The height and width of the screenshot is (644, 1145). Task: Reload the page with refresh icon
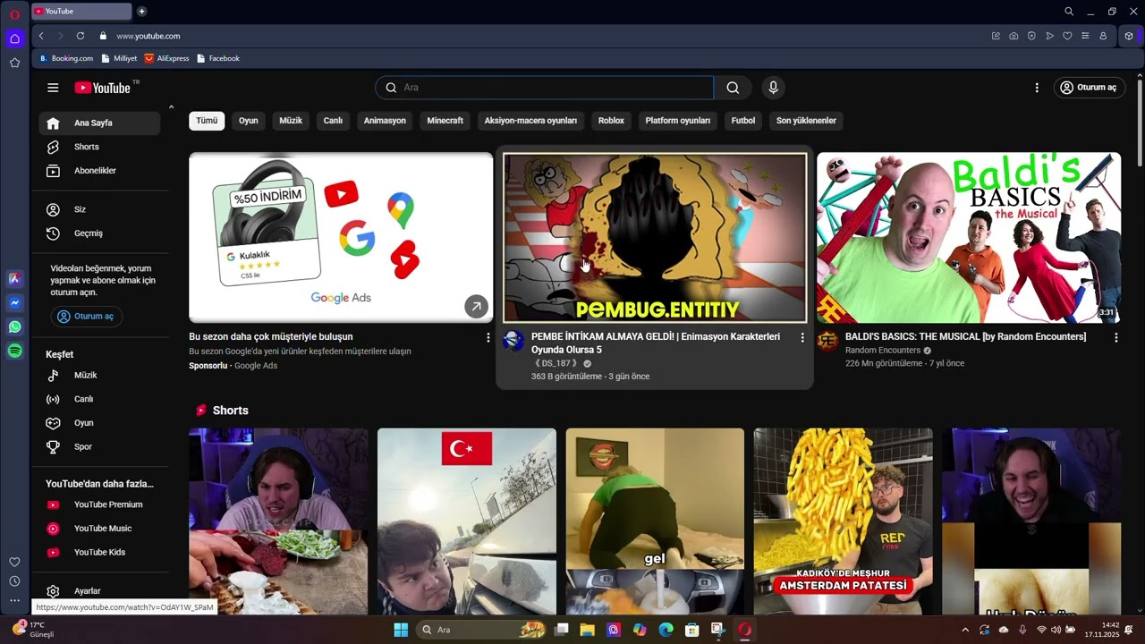(x=81, y=36)
